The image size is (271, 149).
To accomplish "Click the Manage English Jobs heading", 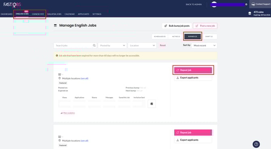I will coord(78,26).
